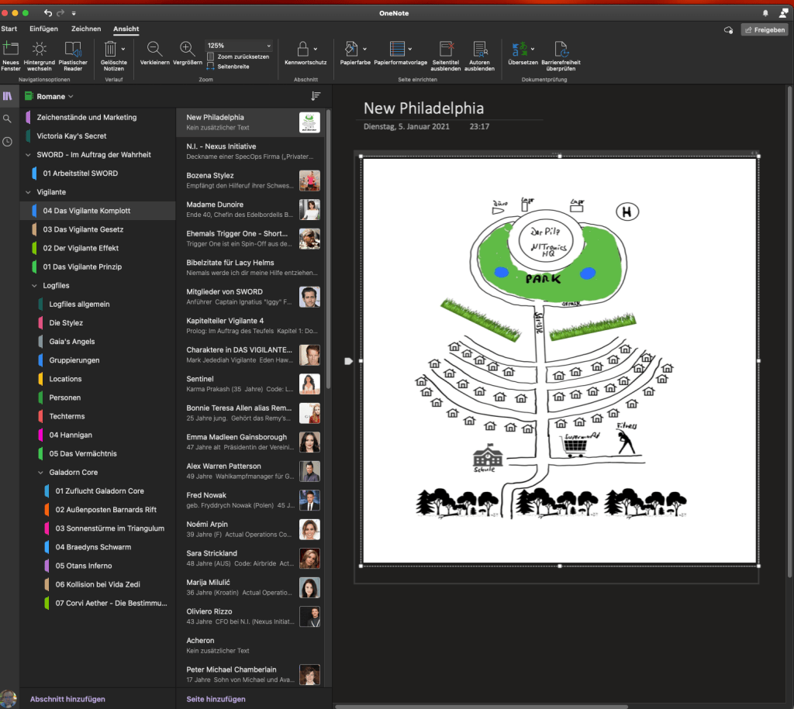Click the Verkleinern zoom-out icon
Viewport: 794px width, 709px height.
coord(155,50)
